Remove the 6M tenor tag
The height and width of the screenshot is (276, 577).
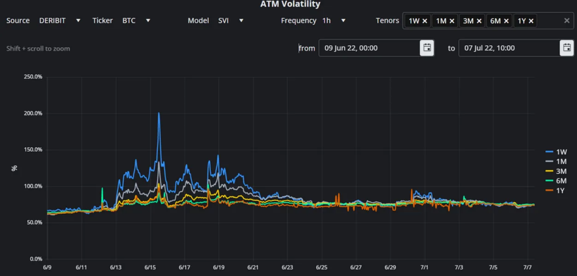pyautogui.click(x=506, y=21)
